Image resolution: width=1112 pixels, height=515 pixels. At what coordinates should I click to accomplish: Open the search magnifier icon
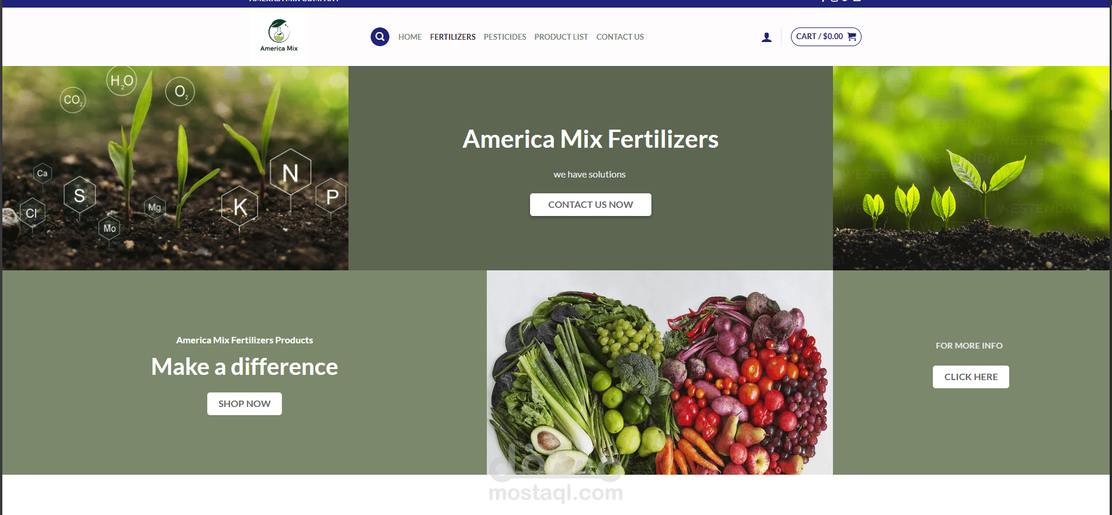380,37
